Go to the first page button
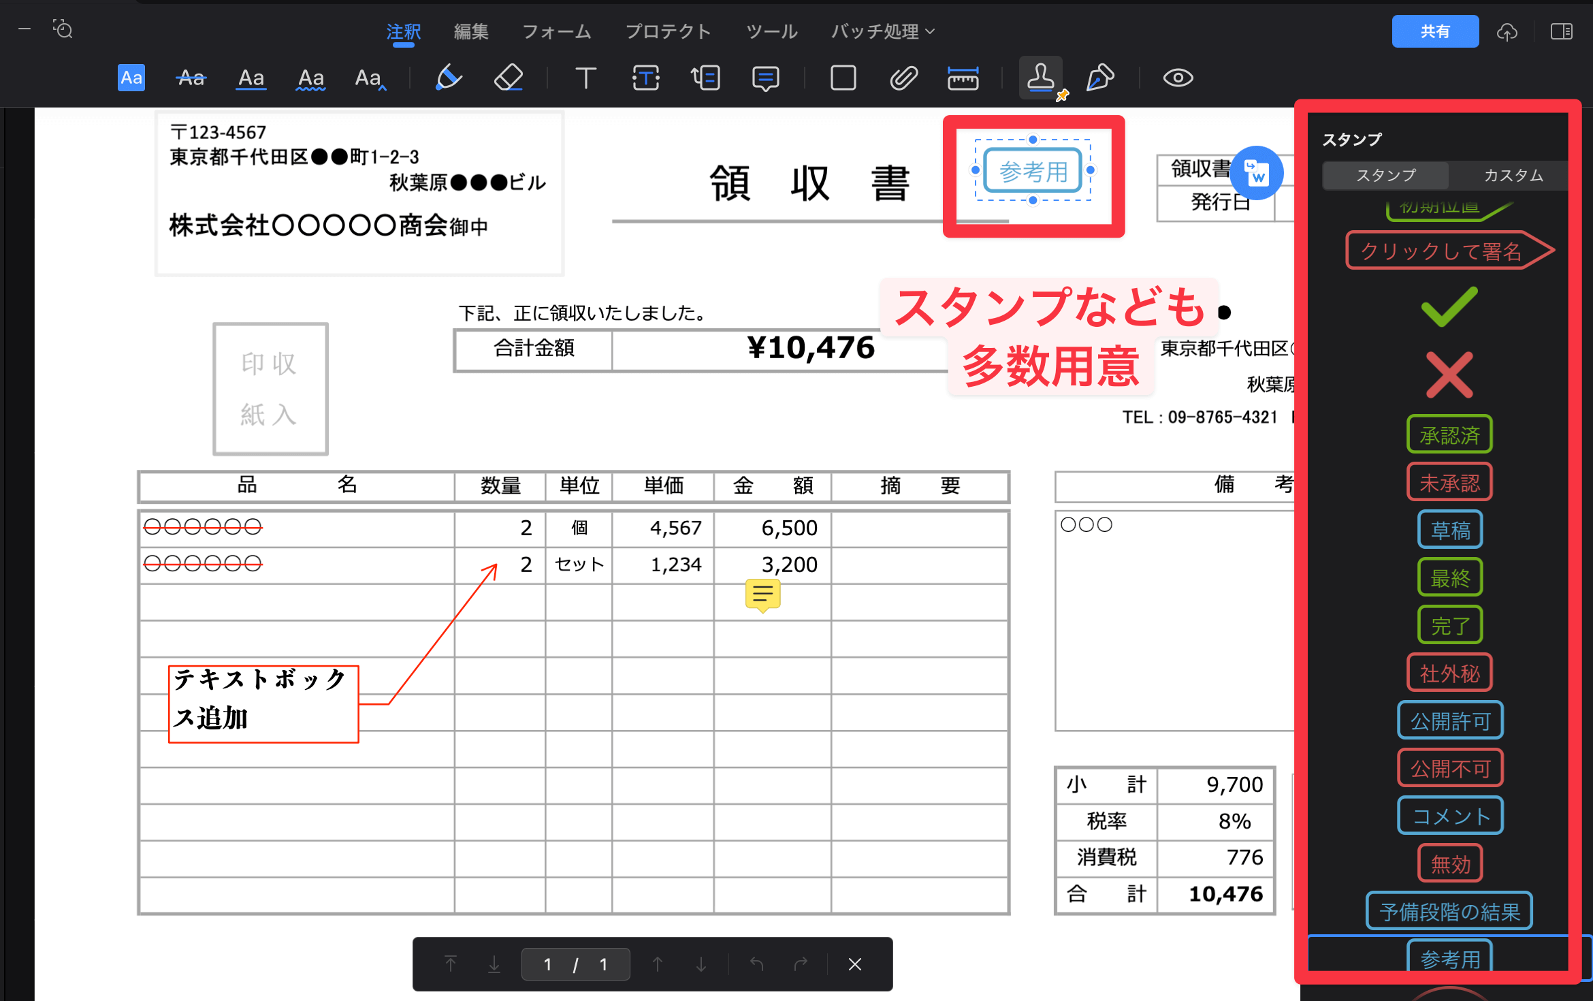 (x=451, y=964)
